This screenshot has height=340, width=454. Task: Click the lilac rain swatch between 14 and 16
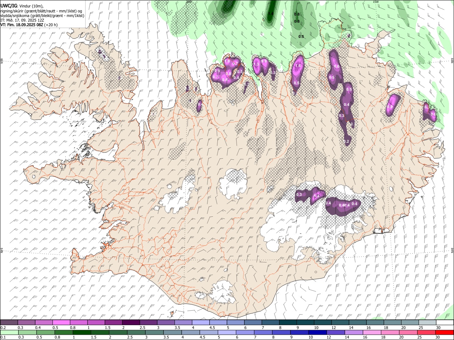353,332
